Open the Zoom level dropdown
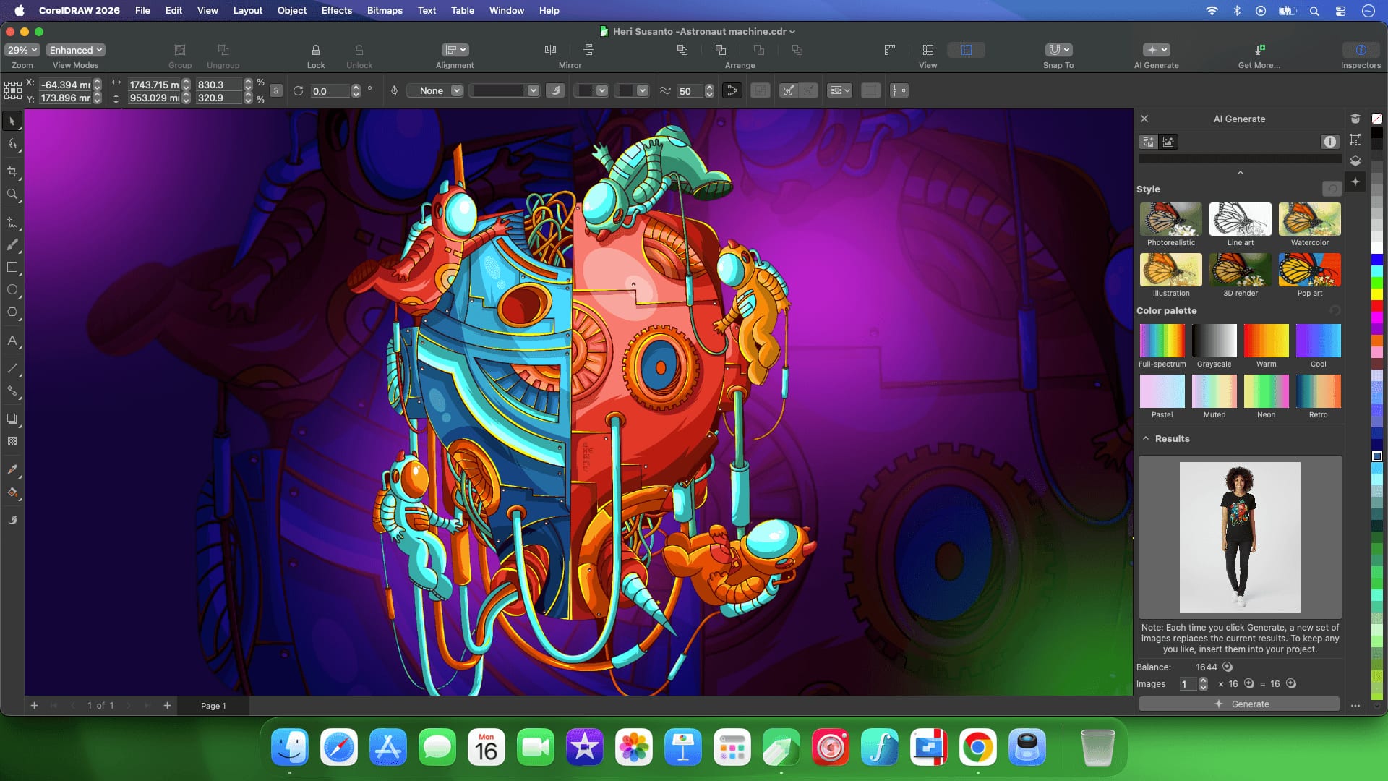The height and width of the screenshot is (781, 1388). coord(21,49)
